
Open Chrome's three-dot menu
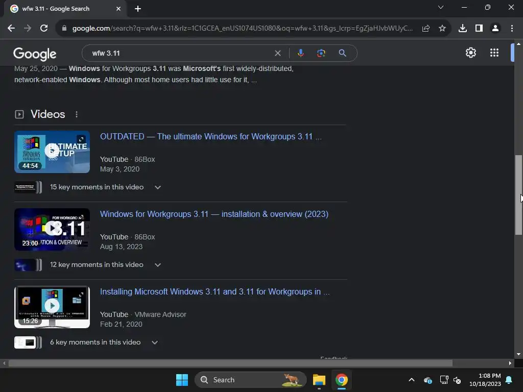tap(512, 29)
